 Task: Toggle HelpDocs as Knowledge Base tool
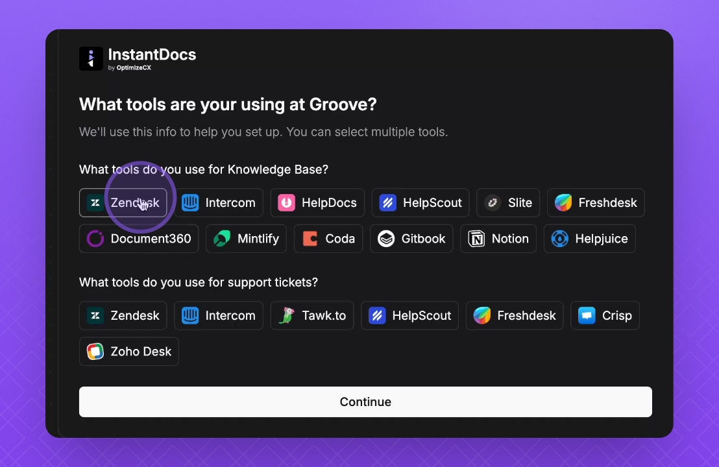317,202
